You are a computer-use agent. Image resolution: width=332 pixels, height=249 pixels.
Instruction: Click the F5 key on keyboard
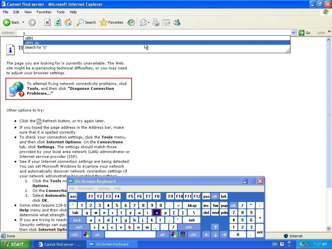coord(131,196)
